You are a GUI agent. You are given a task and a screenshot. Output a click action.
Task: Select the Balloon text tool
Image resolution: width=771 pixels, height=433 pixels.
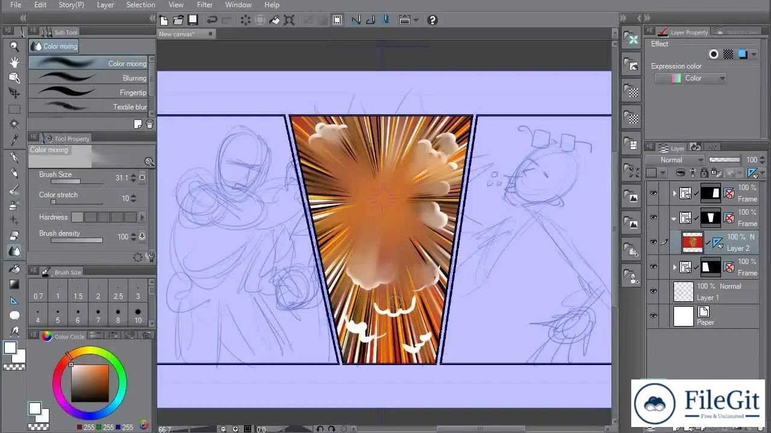click(x=14, y=316)
